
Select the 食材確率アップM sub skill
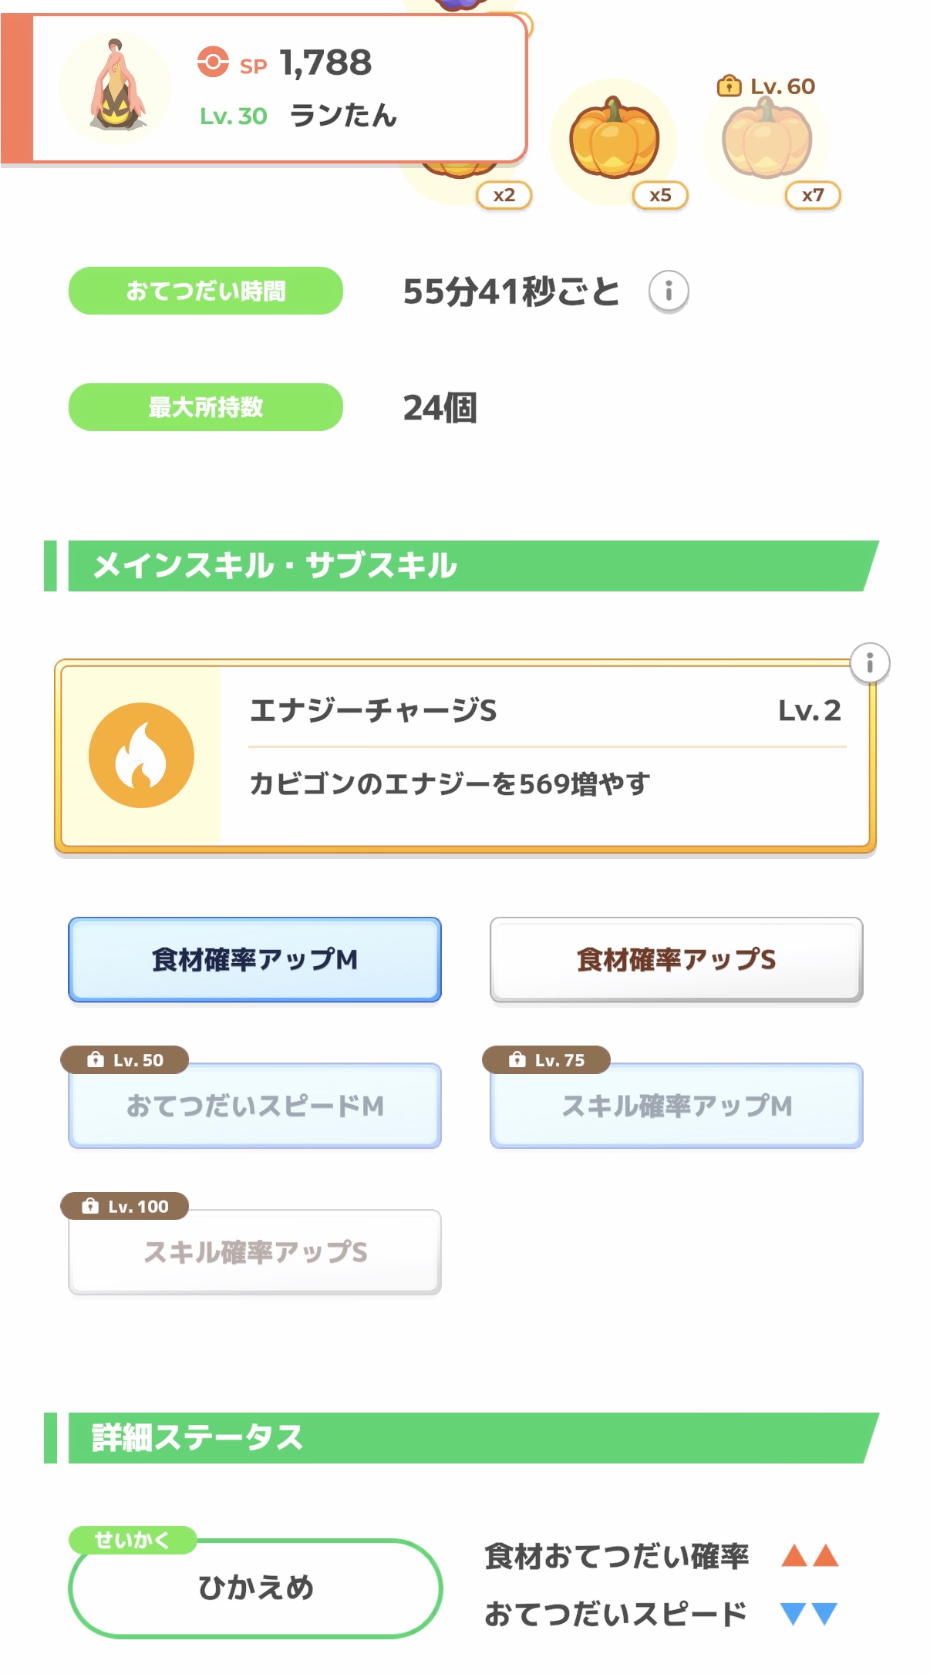[254, 960]
